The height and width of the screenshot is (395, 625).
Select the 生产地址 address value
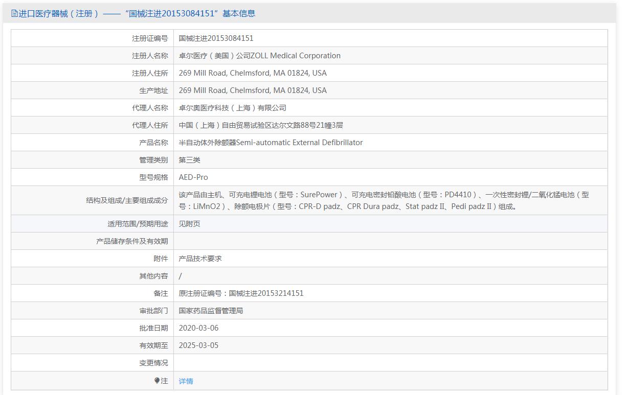[x=253, y=90]
